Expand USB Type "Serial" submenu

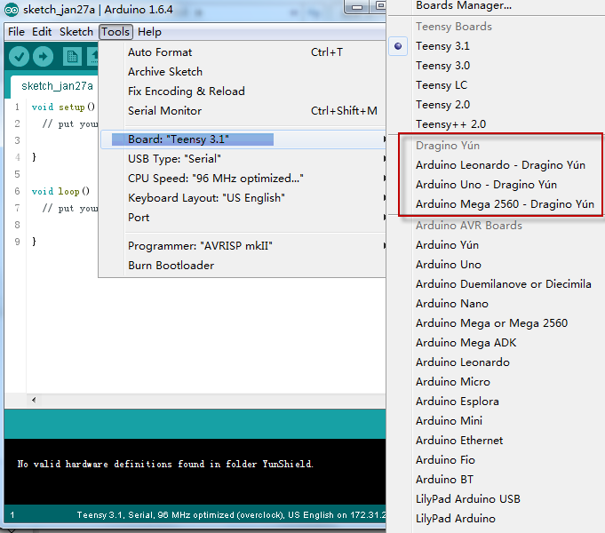[x=243, y=159]
